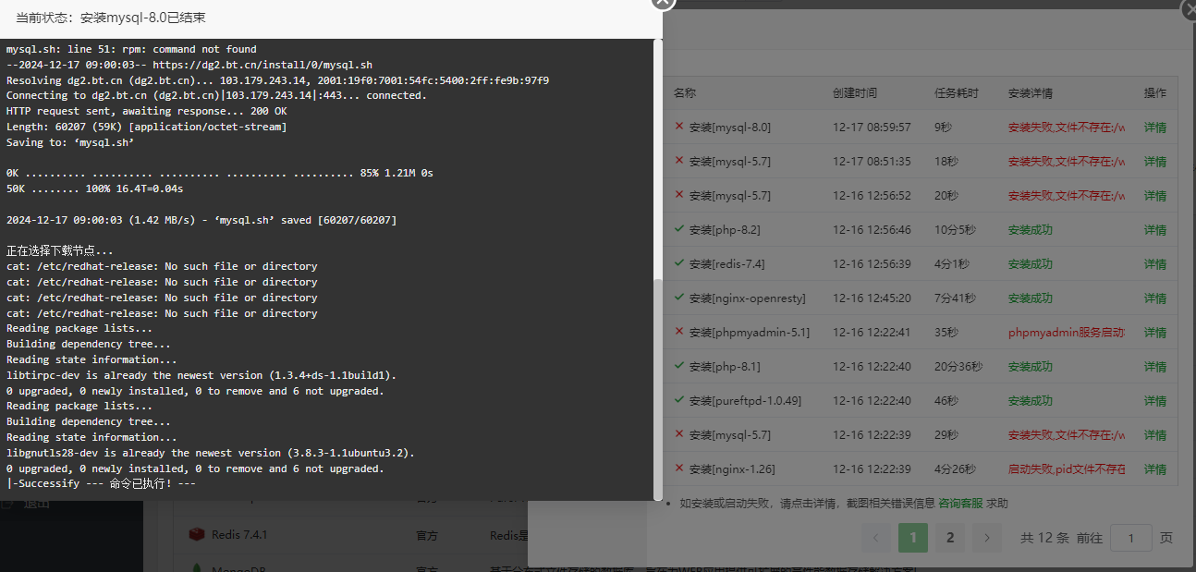Click the 操作 column header
The width and height of the screenshot is (1196, 572).
1155,93
